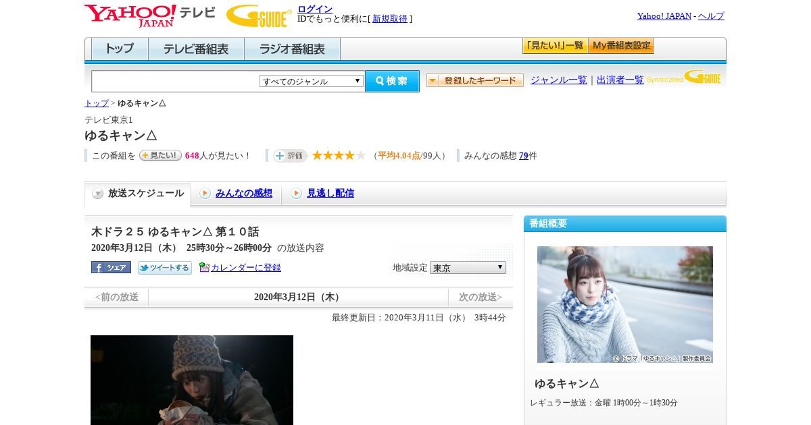Image resolution: width=811 pixels, height=425 pixels.
Task: Click the Yahoo! JAPAN テレビ logo
Action: coord(149,16)
